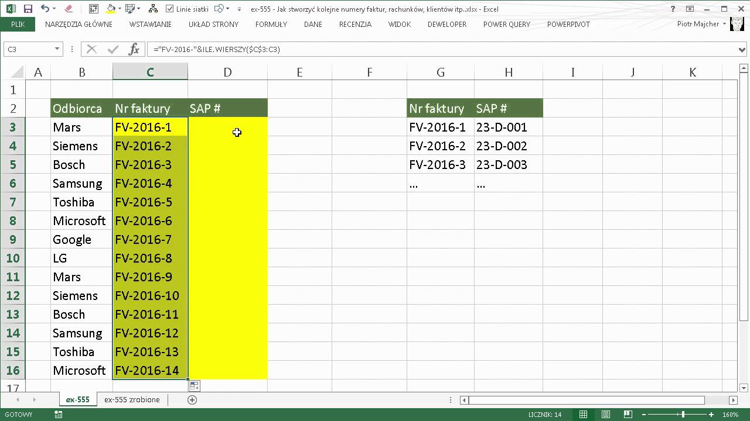The width and height of the screenshot is (750, 421).
Task: Open the fill color dropdown arrow
Action: (x=120, y=9)
